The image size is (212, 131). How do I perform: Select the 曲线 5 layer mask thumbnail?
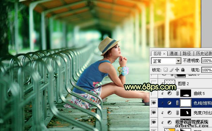[186, 93]
